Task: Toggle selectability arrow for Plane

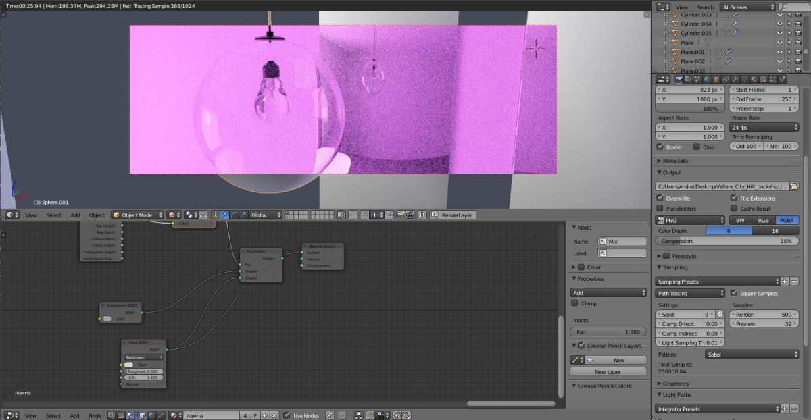Action: click(x=789, y=43)
